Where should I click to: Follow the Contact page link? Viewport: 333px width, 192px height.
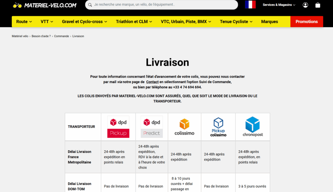coord(153,82)
